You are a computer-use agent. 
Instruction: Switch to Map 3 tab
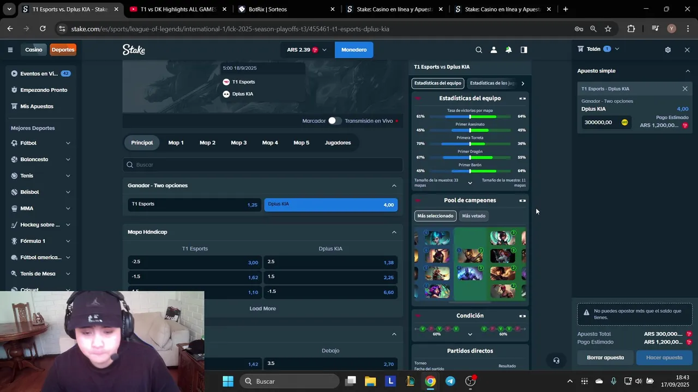238,143
